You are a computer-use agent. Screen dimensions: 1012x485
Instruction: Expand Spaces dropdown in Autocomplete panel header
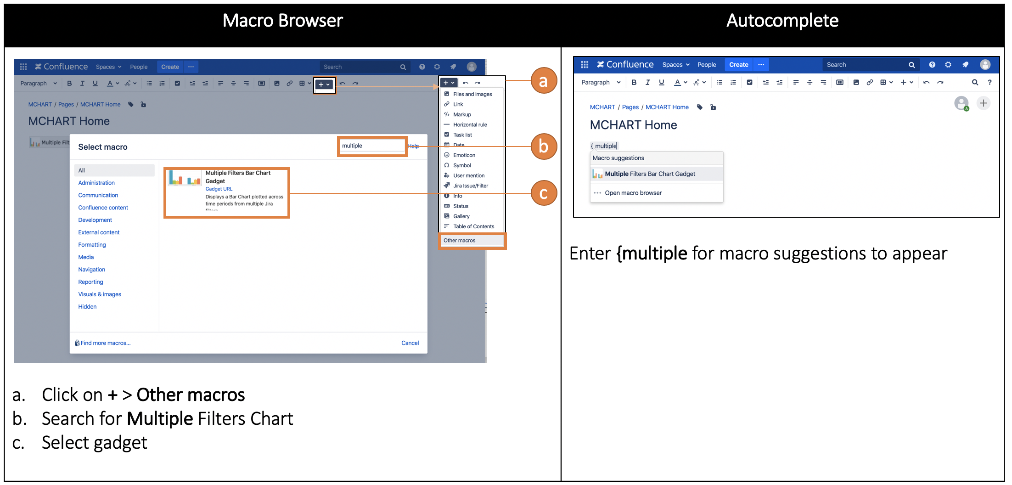point(675,65)
